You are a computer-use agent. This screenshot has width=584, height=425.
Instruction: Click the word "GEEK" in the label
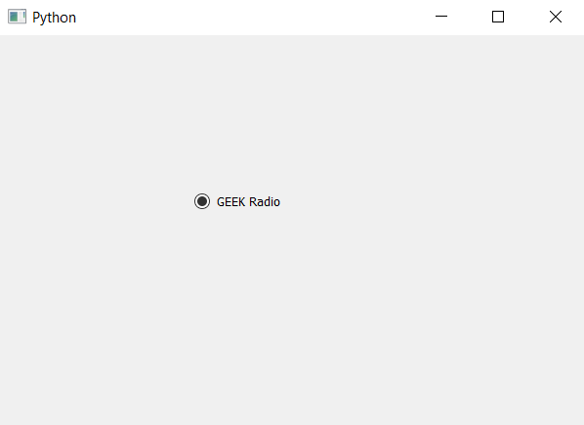click(x=230, y=201)
